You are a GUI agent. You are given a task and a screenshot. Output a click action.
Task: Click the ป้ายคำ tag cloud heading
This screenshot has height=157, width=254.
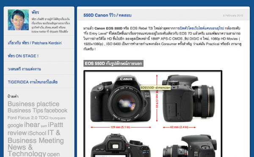[x=13, y=97]
